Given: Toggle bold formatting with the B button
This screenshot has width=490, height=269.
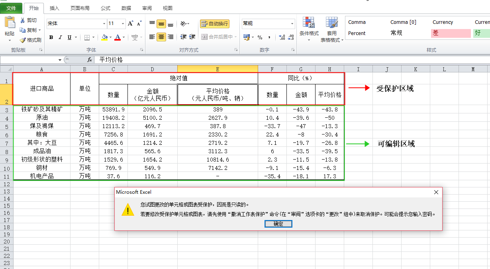Looking at the screenshot, I should tap(51, 37).
